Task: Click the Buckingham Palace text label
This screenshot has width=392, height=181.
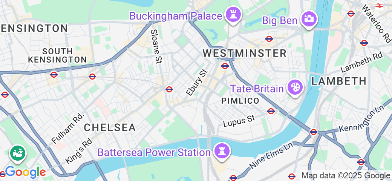Action: pos(176,16)
